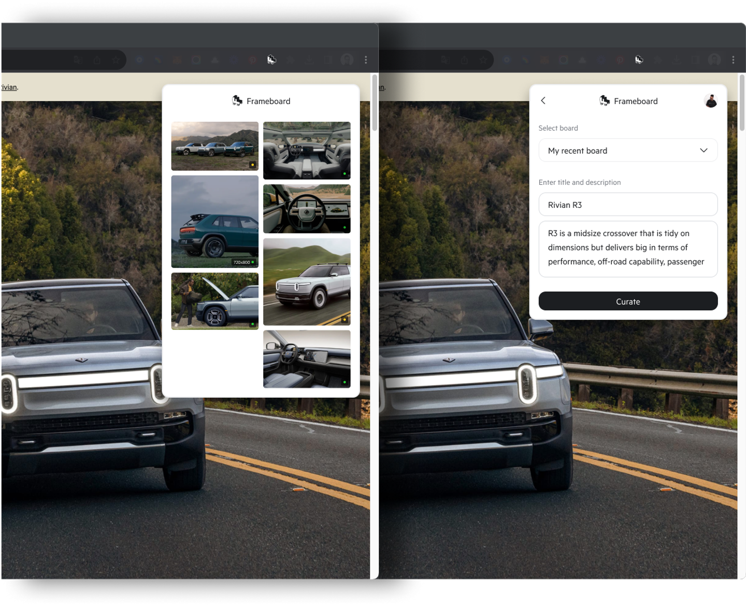746x606 pixels.
Task: Click the description text area about R3 crossover
Action: coord(628,249)
